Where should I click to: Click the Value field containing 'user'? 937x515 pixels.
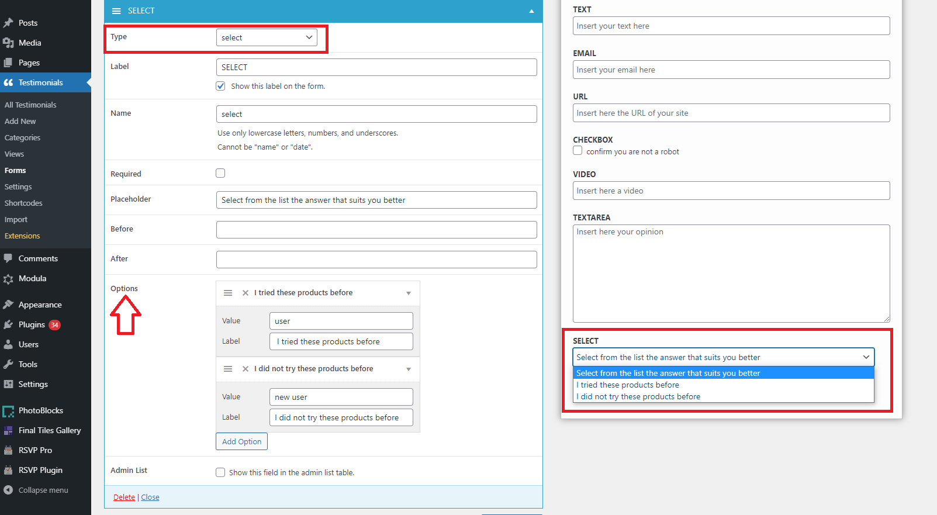[341, 321]
